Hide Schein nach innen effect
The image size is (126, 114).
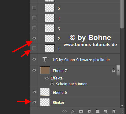(x=52, y=84)
